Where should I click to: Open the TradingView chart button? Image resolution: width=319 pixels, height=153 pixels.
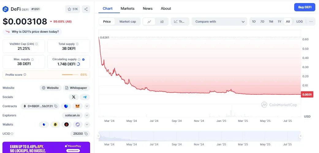pos(180,22)
